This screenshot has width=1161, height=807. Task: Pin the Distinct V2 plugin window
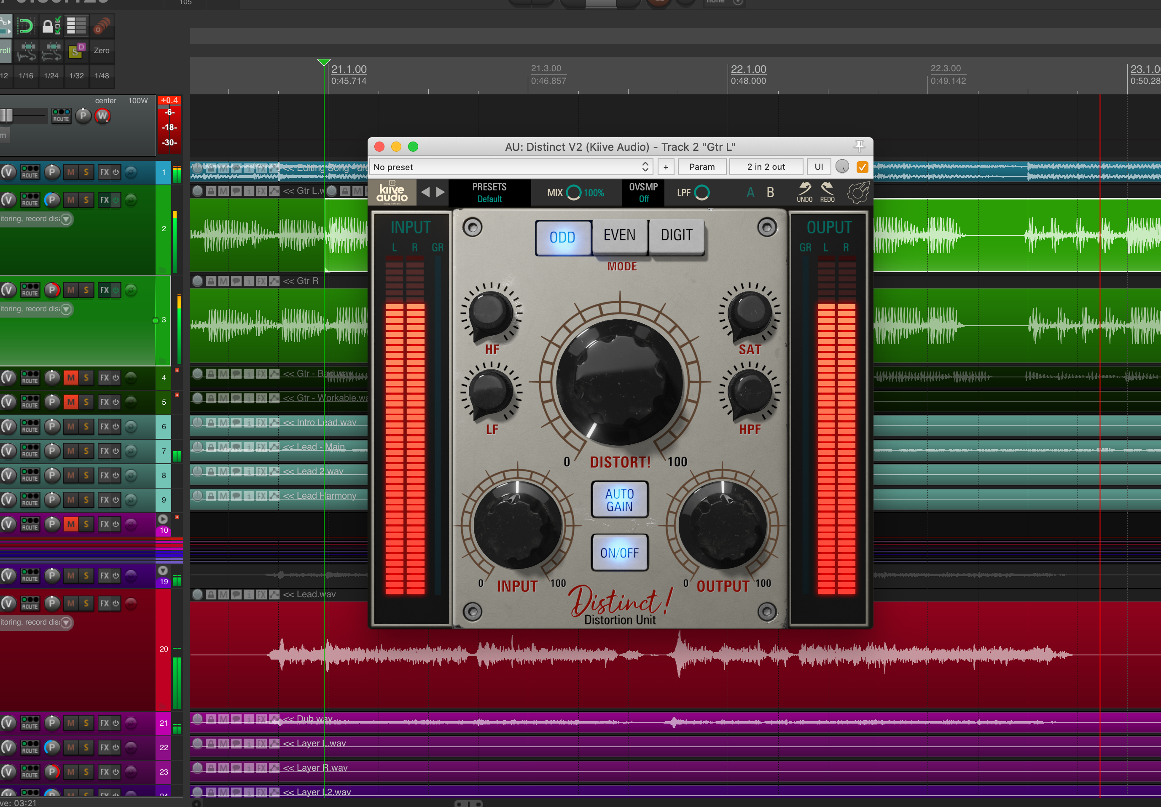point(859,147)
